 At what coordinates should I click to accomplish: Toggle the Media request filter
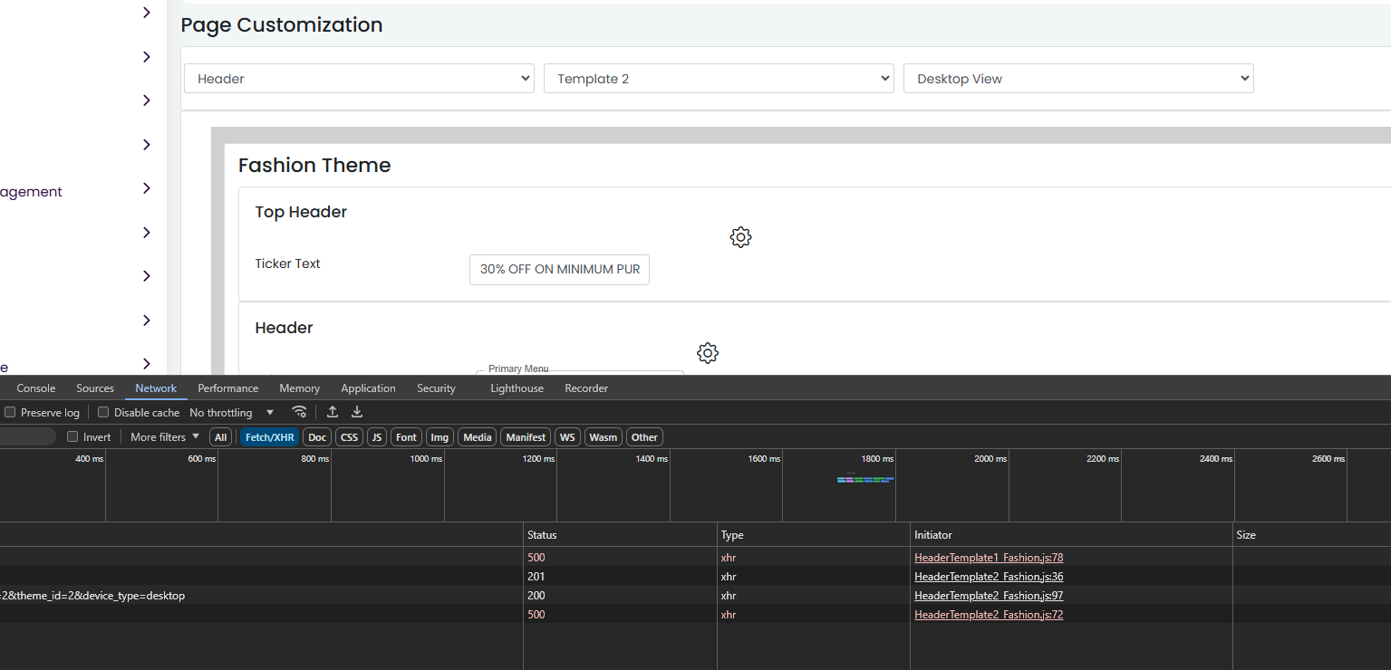(478, 437)
